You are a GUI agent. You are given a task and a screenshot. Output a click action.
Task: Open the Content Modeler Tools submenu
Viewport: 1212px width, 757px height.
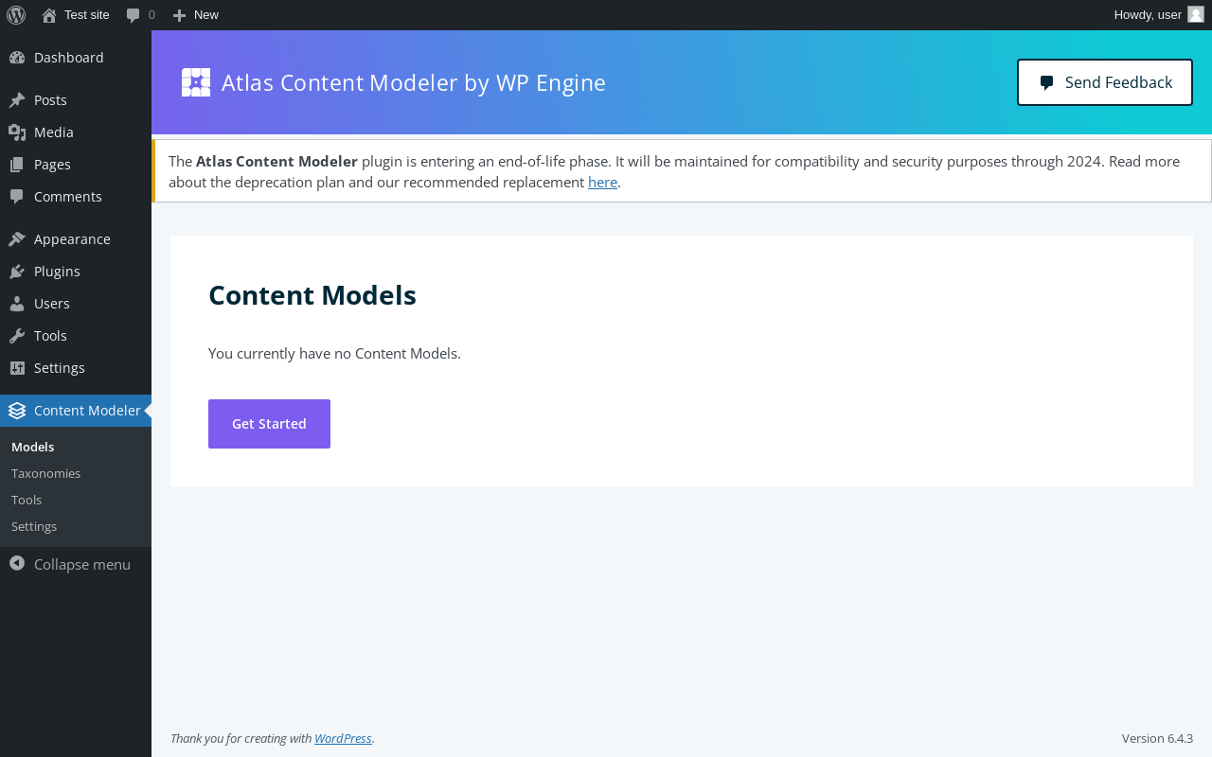tap(27, 500)
